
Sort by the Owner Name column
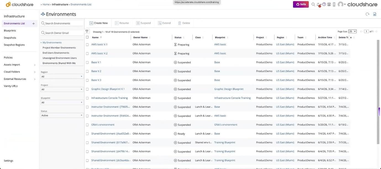pos(140,37)
